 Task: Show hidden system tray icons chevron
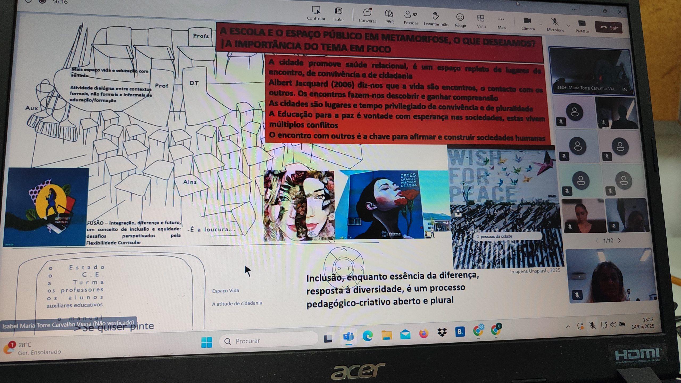(568, 326)
